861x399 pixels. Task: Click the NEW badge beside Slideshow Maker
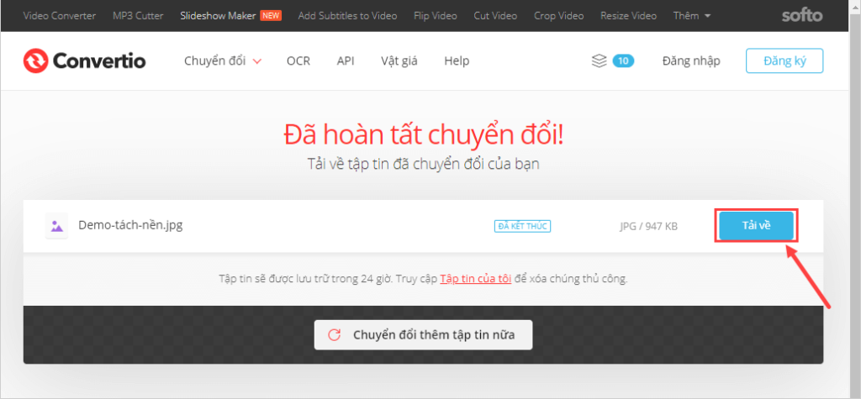point(271,16)
